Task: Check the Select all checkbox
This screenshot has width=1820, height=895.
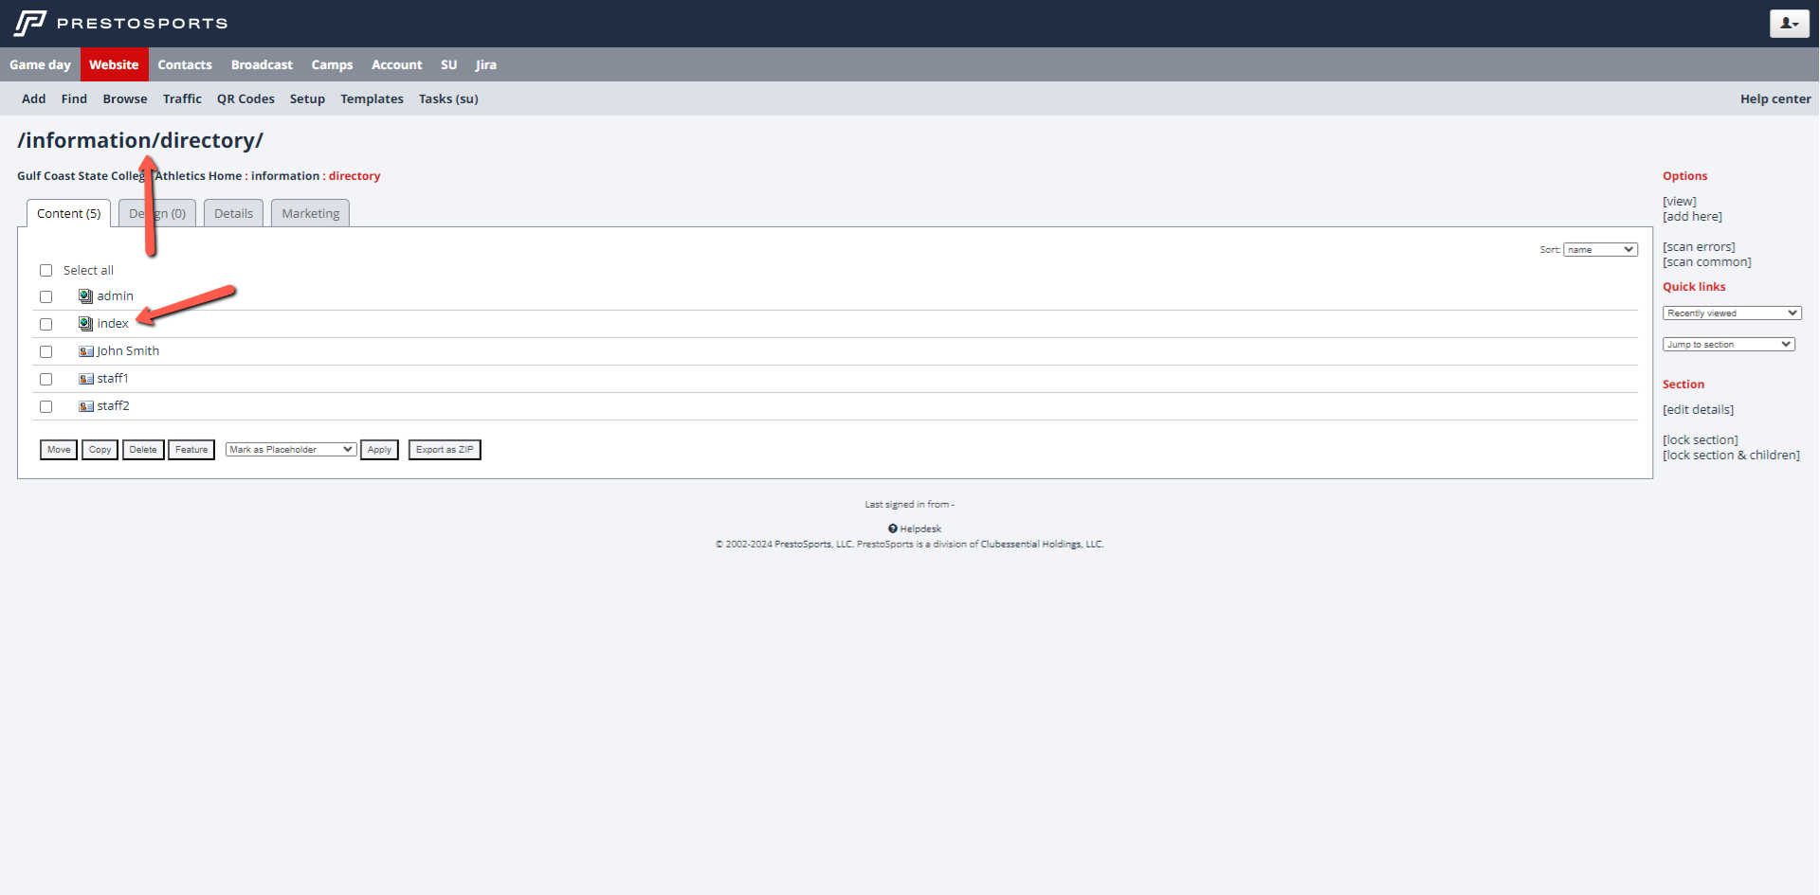Action: click(x=45, y=270)
